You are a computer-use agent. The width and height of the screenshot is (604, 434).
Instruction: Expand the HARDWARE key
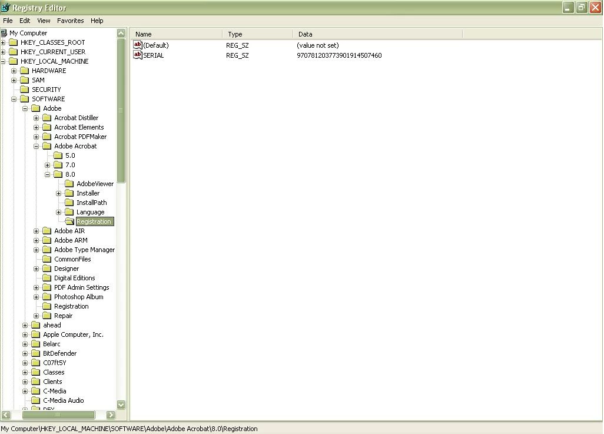point(14,71)
